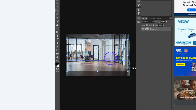This screenshot has width=196, height=110.
Task: Select the Background layer thumbnail
Action: pos(147,29)
